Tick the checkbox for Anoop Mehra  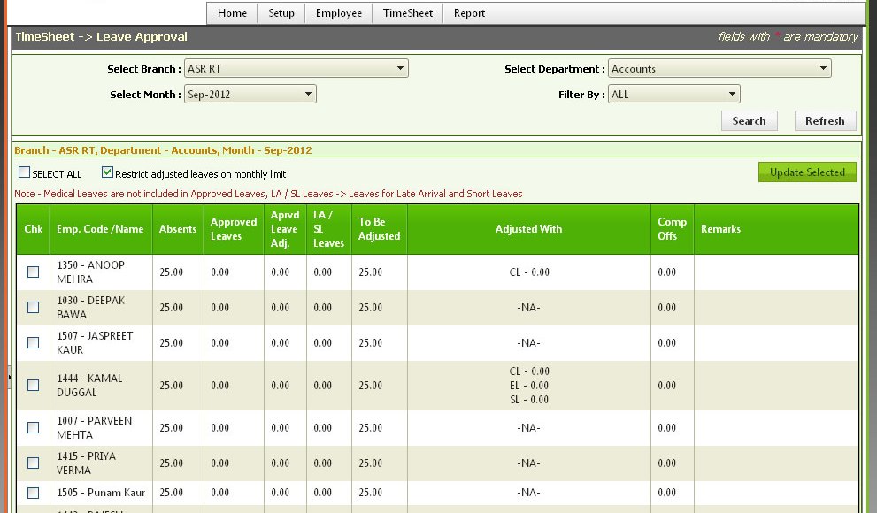click(x=34, y=272)
